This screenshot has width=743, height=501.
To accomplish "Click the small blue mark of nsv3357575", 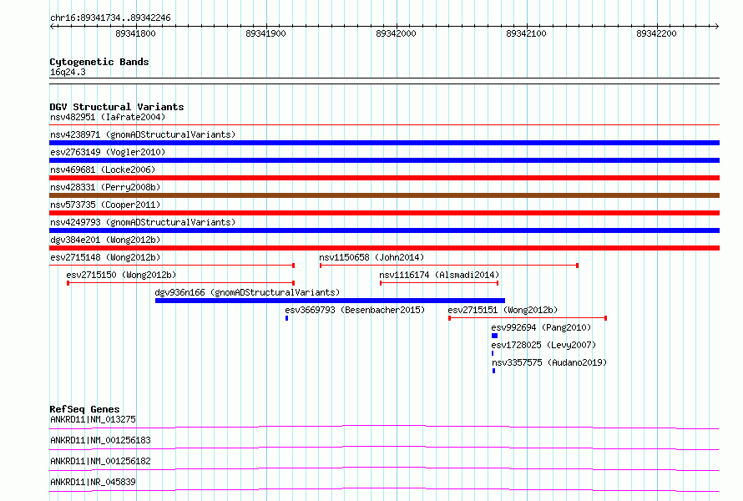I will [493, 371].
